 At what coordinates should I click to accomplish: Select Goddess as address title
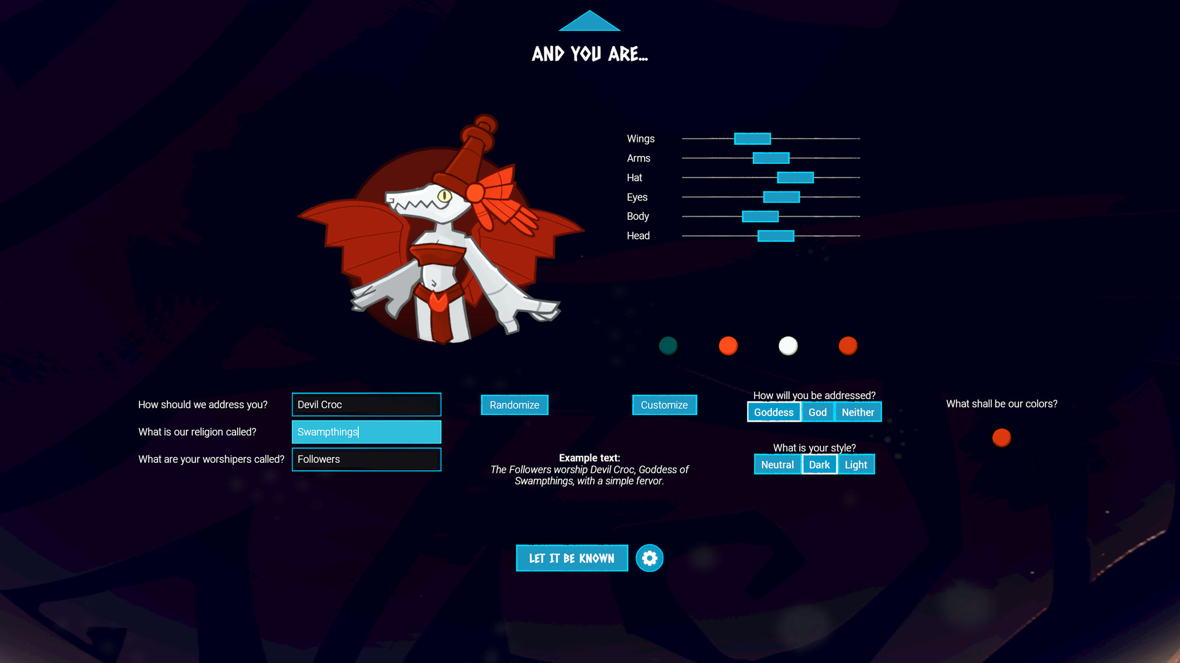[x=773, y=412]
